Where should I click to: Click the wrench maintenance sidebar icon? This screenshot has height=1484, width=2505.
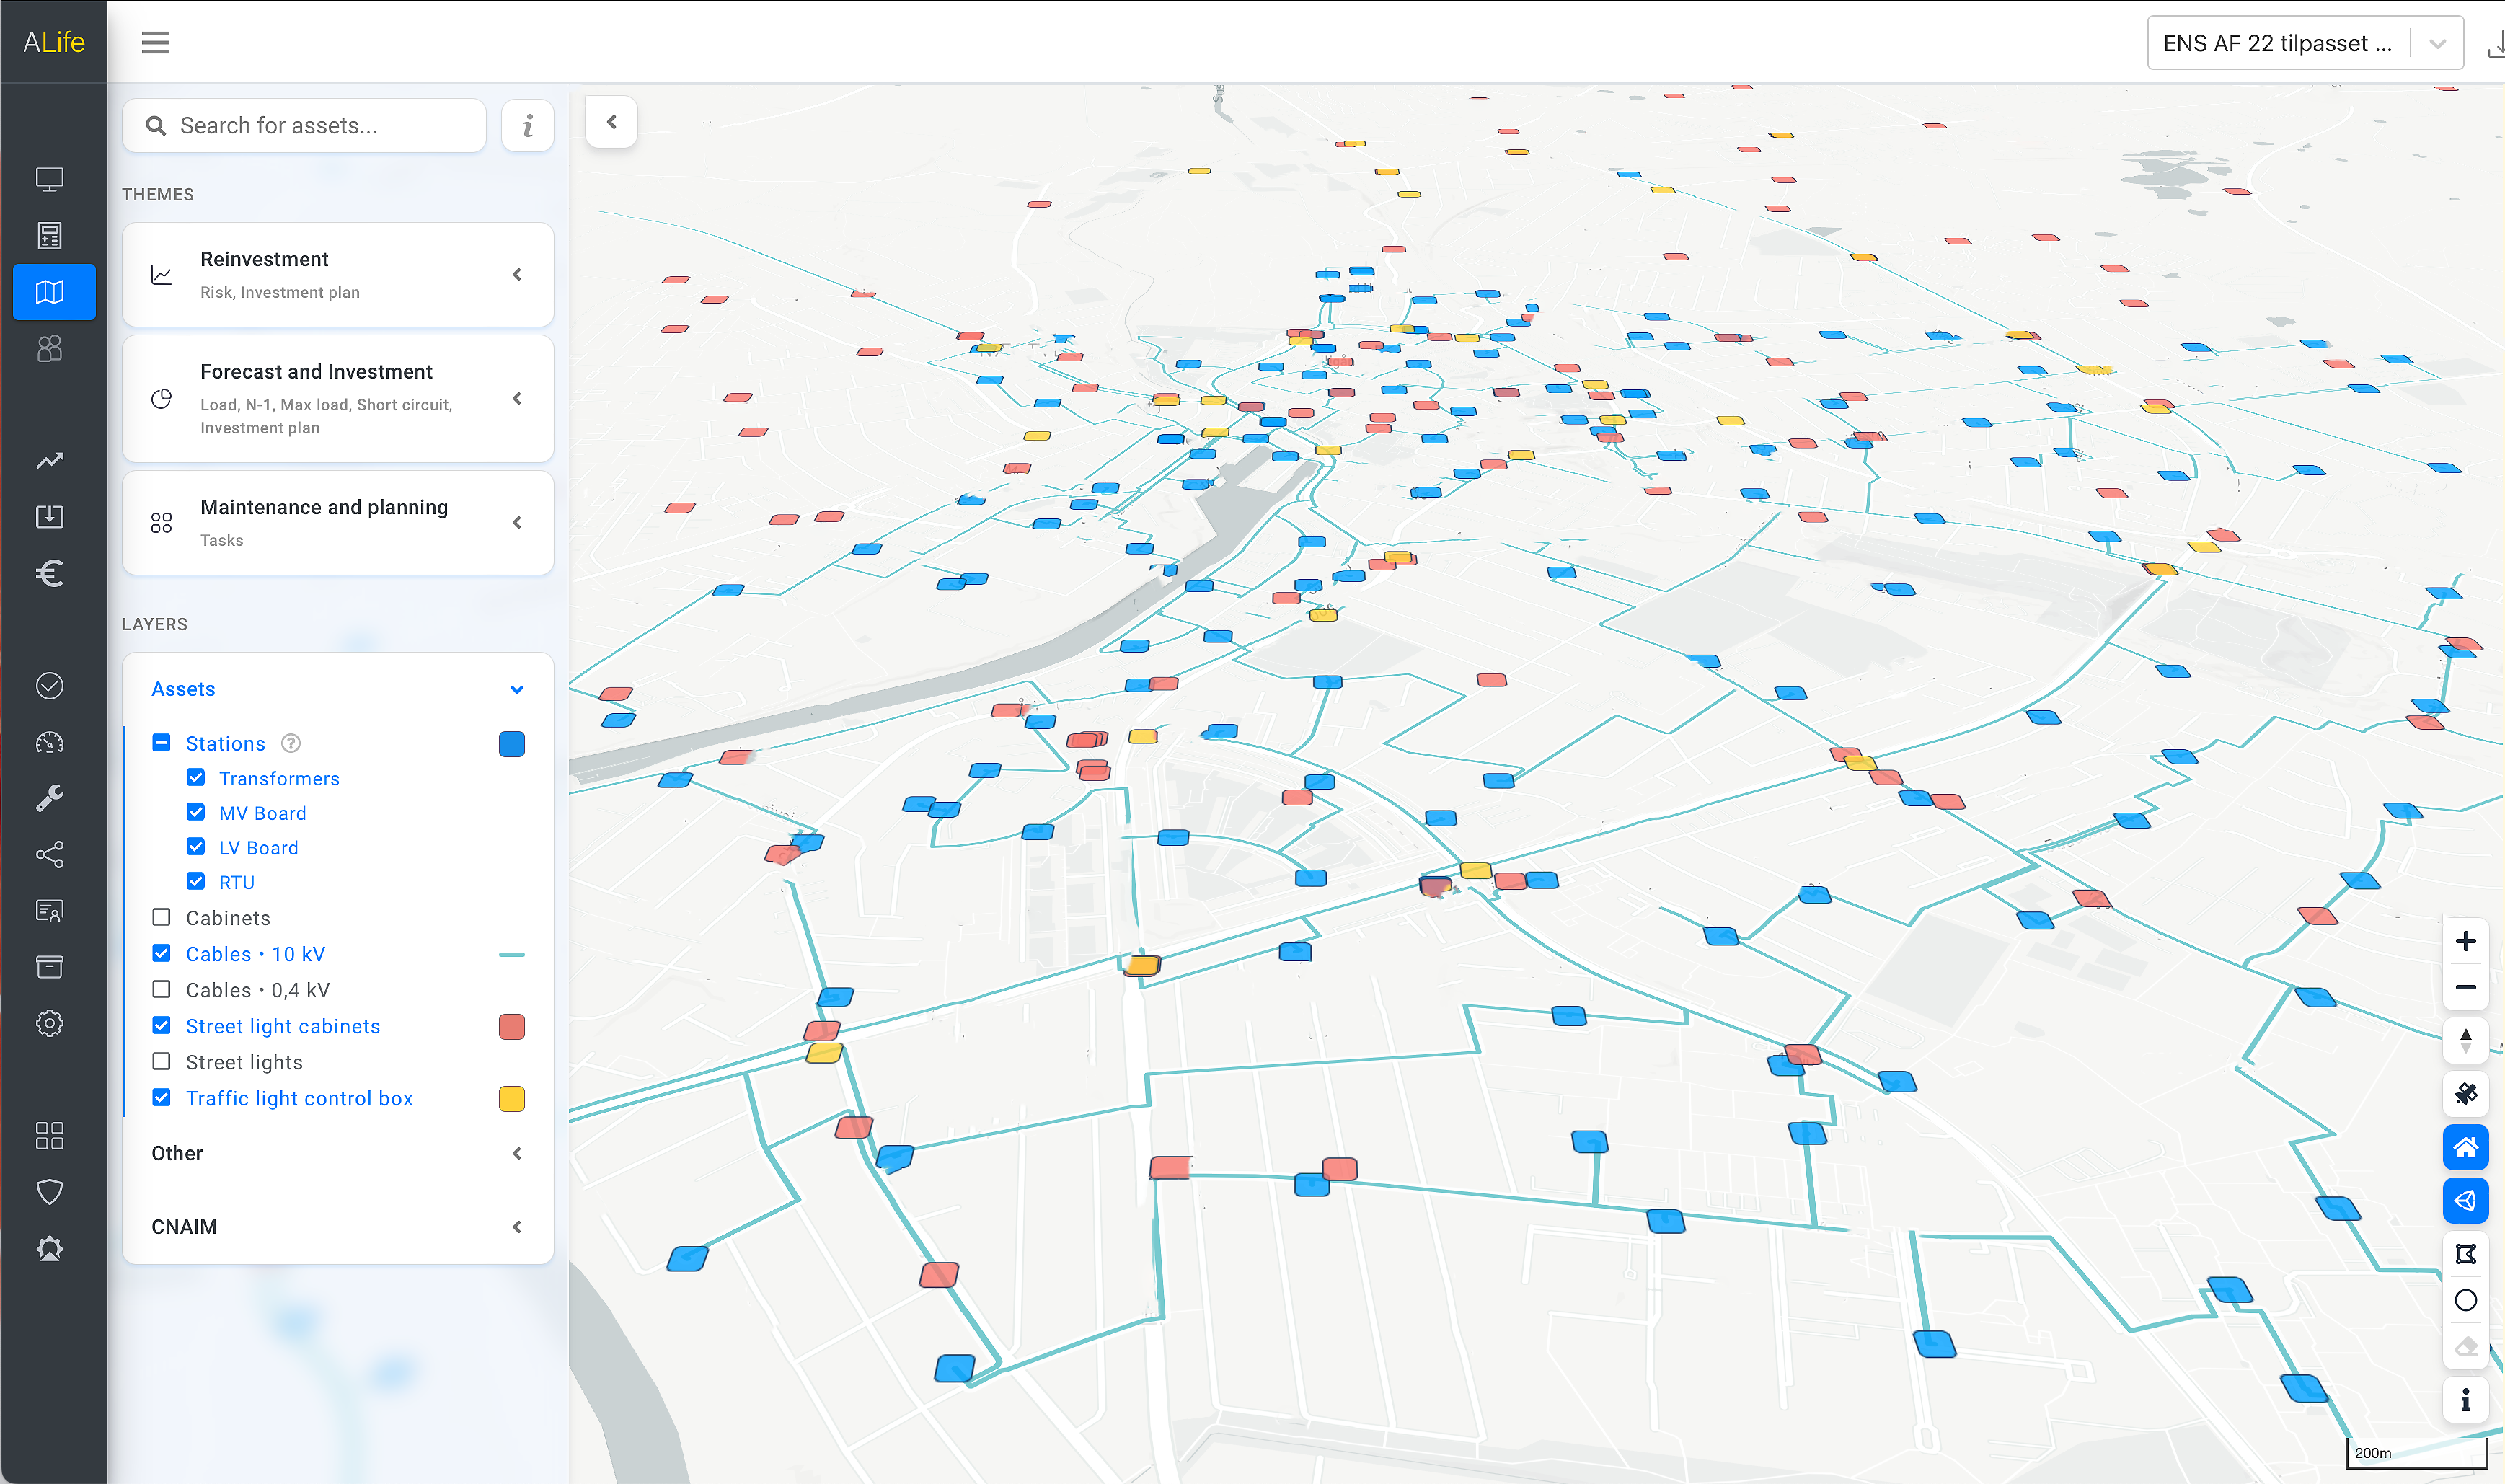50,798
